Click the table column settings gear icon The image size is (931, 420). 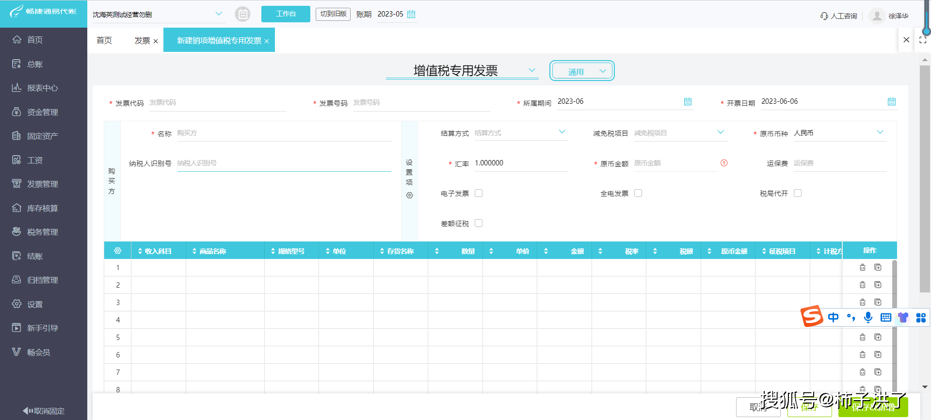click(x=117, y=251)
